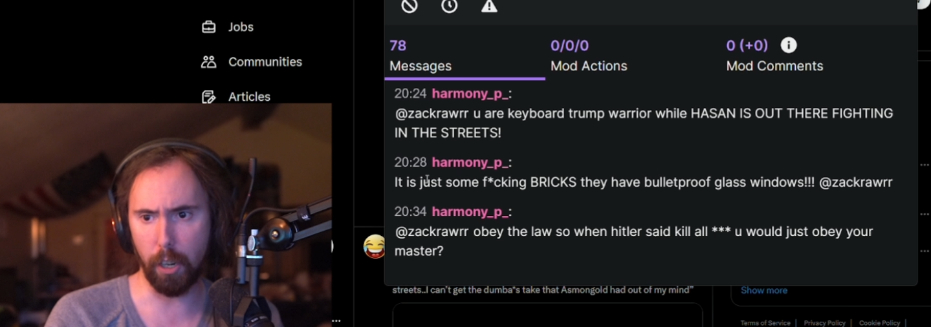
Task: Click the Show more link
Action: click(764, 290)
